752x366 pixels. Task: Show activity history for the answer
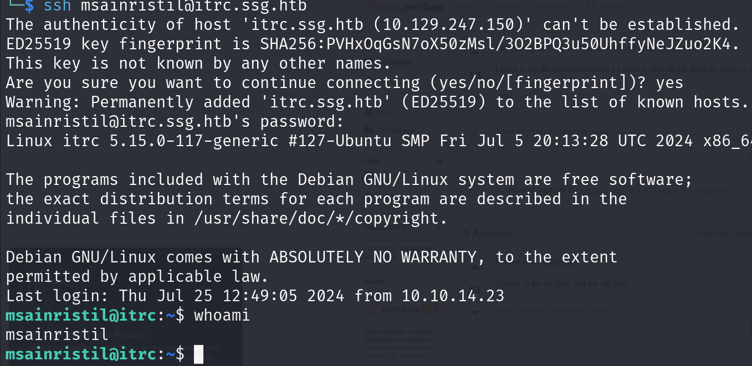pyautogui.click(x=475, y=352)
